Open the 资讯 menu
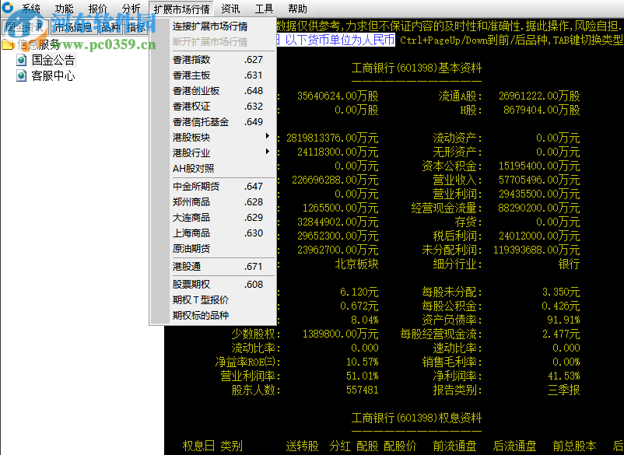The width and height of the screenshot is (624, 455). pos(230,9)
